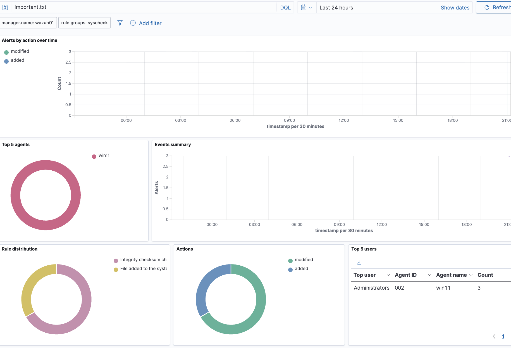Click Integrity checksum legend dot in Rule distribution

click(116, 261)
